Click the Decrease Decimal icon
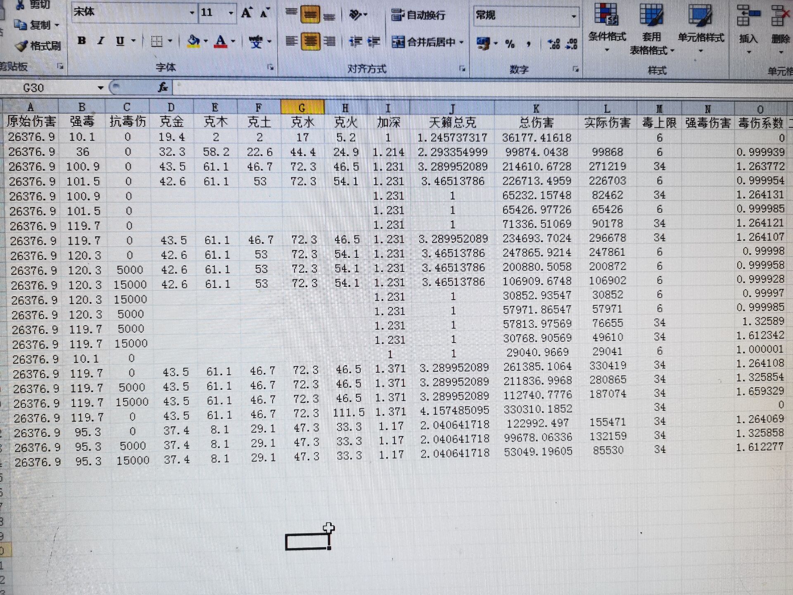793x595 pixels. (572, 44)
